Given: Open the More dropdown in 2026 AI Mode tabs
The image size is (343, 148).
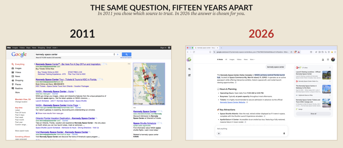Looking at the screenshot, I should (252, 60).
